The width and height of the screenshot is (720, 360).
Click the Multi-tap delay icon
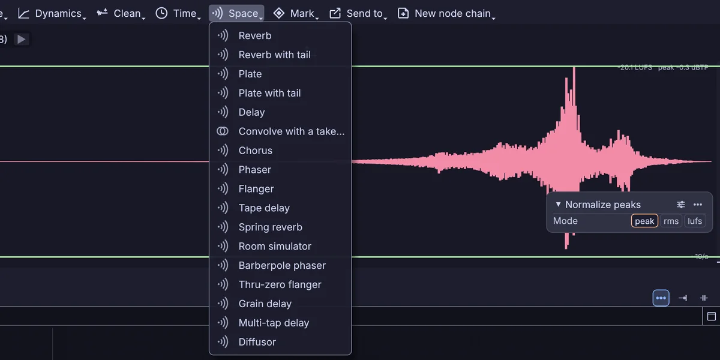pos(223,323)
